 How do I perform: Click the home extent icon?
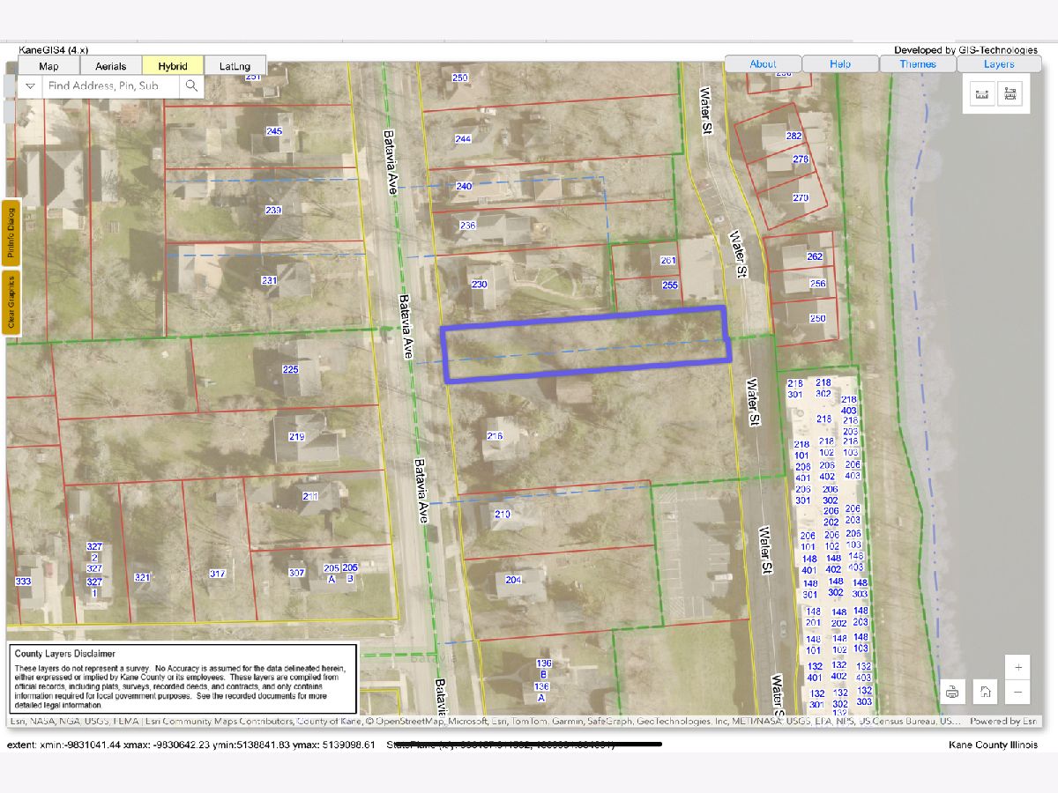[985, 693]
